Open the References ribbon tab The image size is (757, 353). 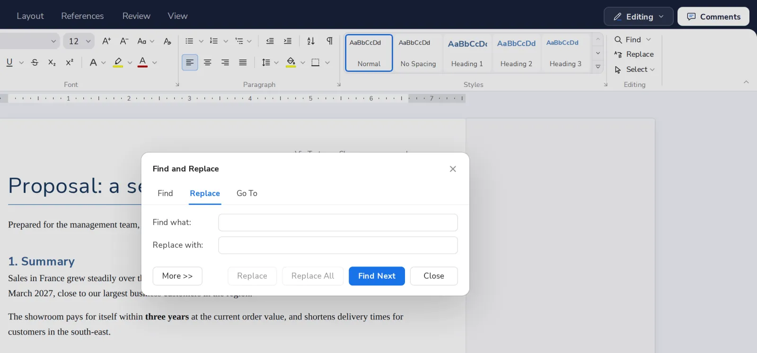(x=82, y=16)
